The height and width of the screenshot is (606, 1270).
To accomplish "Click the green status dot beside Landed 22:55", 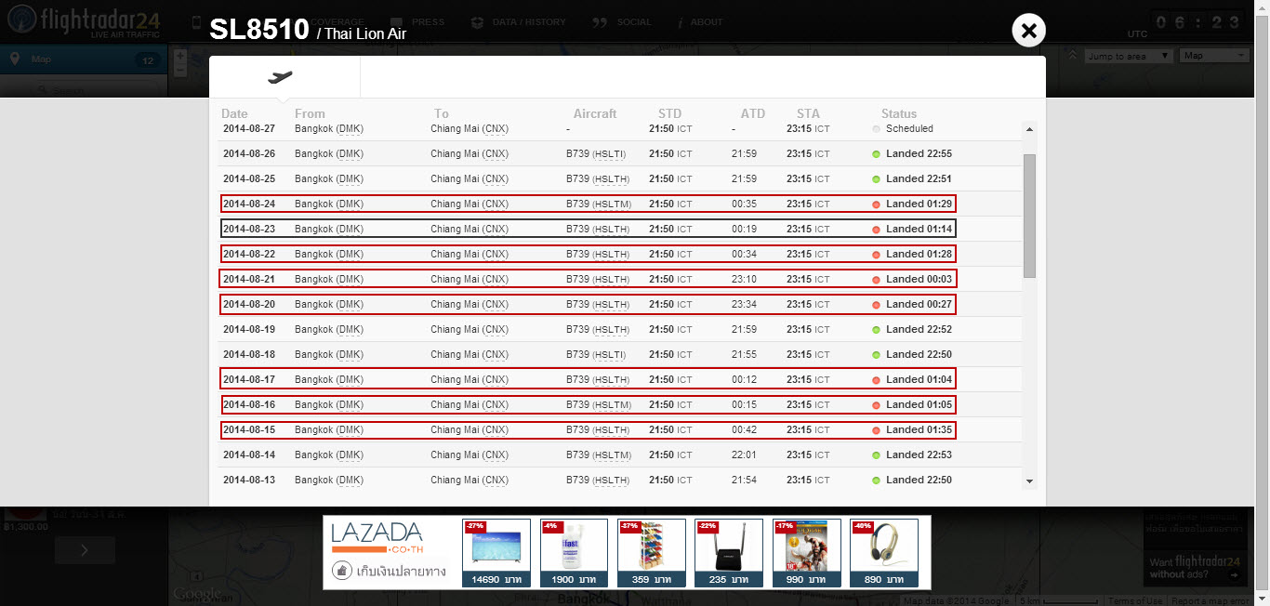I will [x=876, y=154].
